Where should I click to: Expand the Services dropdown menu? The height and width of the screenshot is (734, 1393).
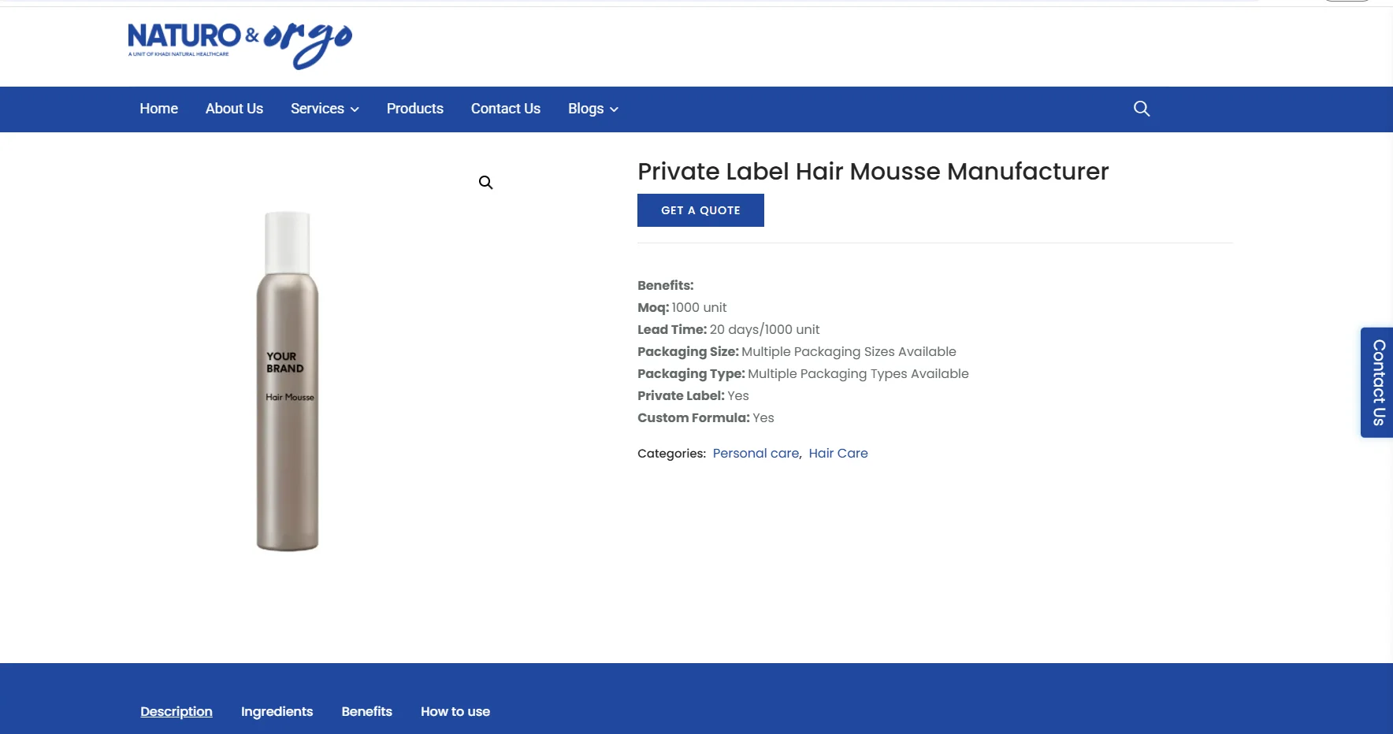pyautogui.click(x=318, y=108)
